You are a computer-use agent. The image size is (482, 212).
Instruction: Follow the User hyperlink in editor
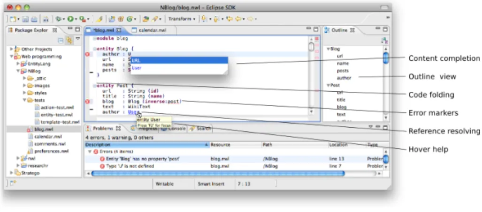click(x=133, y=112)
